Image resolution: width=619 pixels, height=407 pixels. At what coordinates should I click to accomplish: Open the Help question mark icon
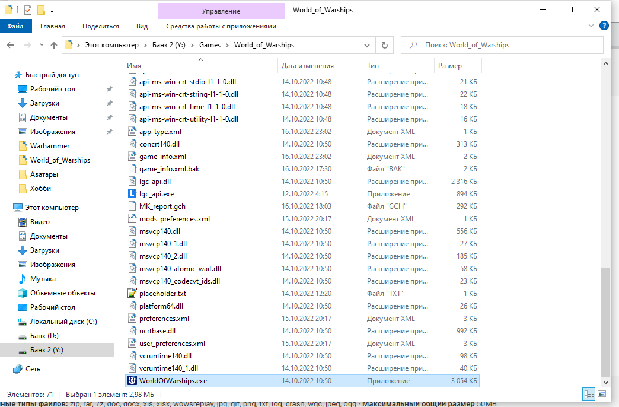(604, 26)
